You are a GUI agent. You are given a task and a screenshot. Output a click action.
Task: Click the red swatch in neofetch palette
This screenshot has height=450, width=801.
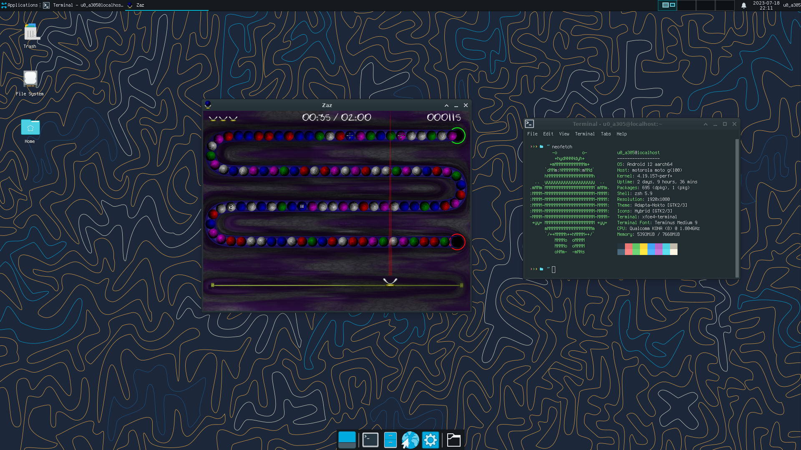click(x=628, y=249)
